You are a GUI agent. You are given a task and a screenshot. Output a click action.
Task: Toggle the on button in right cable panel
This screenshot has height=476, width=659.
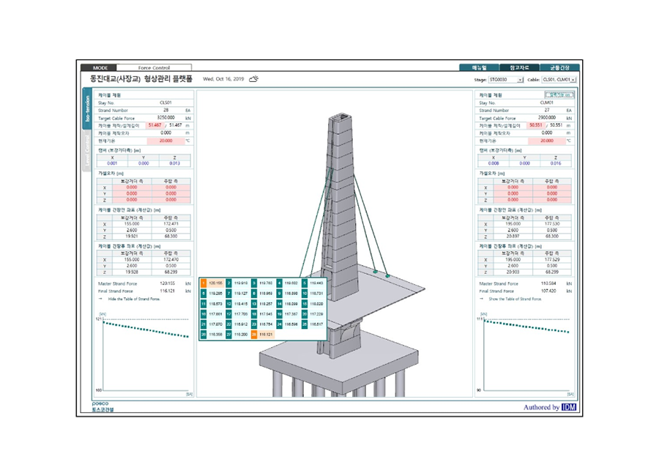pos(559,94)
